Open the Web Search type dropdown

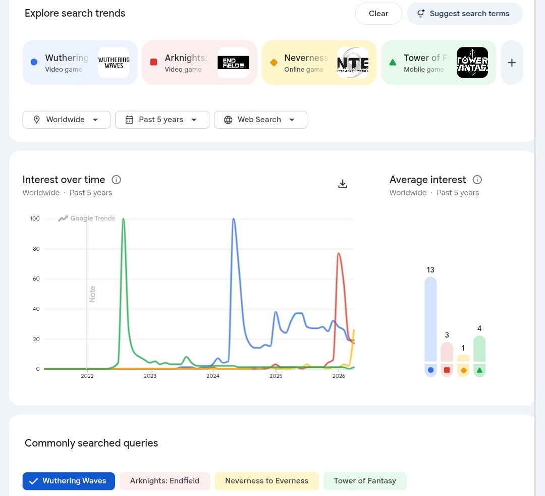260,120
